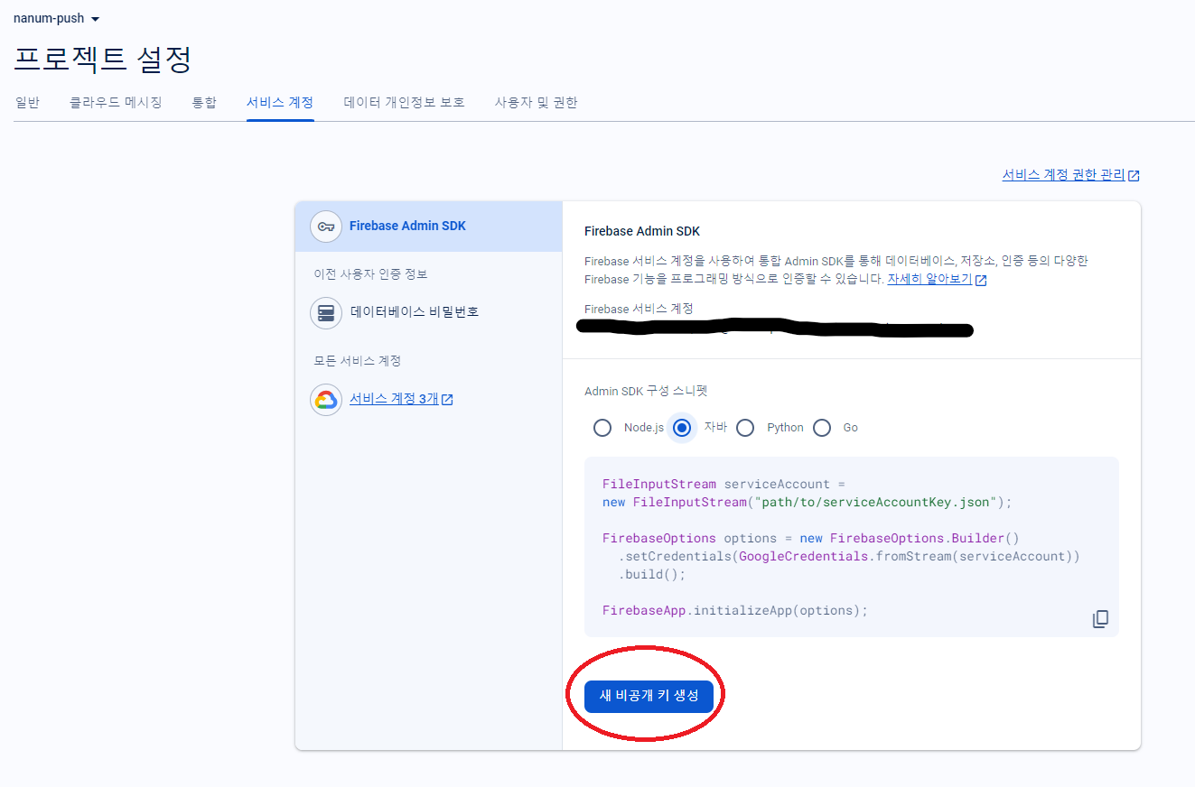
Task: Click the Google Cloud logo icon
Action: (x=326, y=399)
